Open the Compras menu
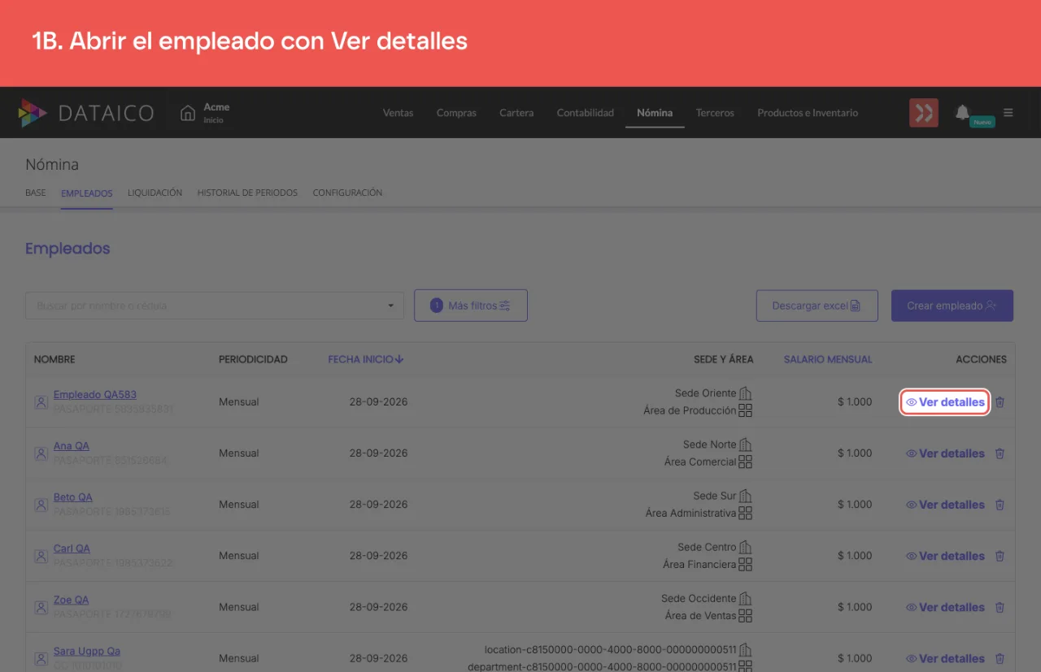The height and width of the screenshot is (672, 1041). click(456, 113)
